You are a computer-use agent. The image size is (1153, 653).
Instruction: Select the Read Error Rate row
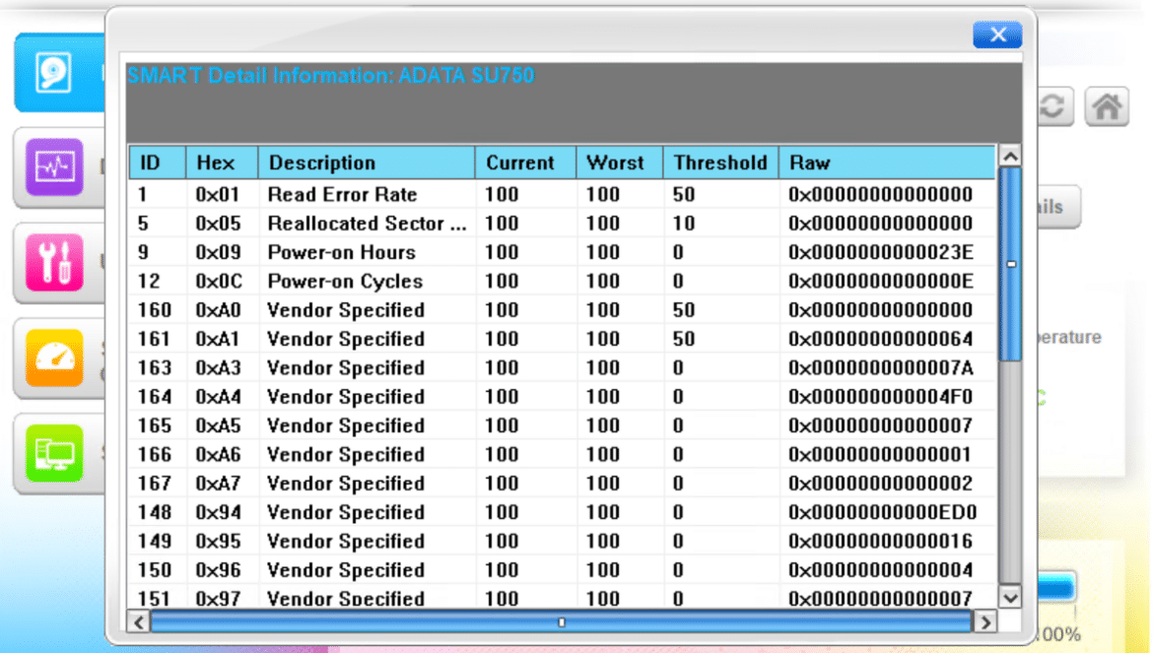(563, 195)
